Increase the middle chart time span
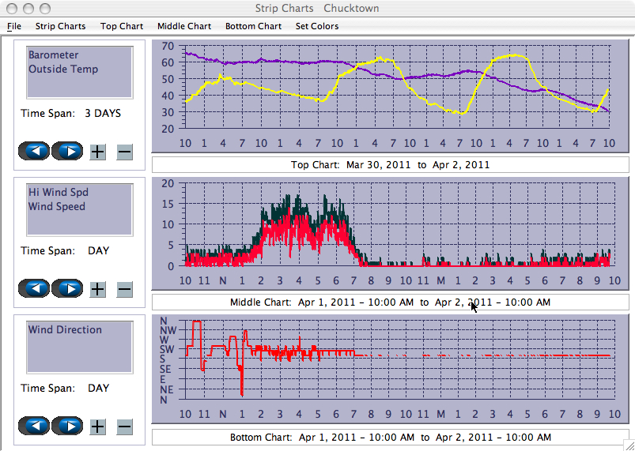Screen dimensions: 635x451 [x=97, y=289]
